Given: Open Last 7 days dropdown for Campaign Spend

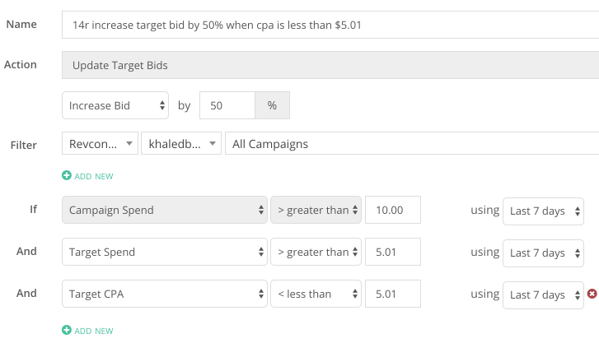Looking at the screenshot, I should [543, 211].
